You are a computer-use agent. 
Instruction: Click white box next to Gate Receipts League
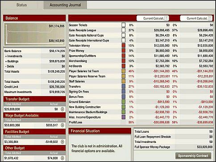pyautogui.click(x=124, y=30)
